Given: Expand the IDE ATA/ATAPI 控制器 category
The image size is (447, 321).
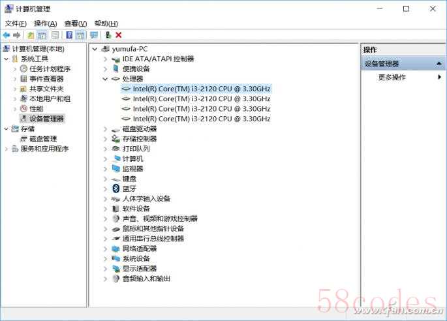Looking at the screenshot, I should (106, 59).
